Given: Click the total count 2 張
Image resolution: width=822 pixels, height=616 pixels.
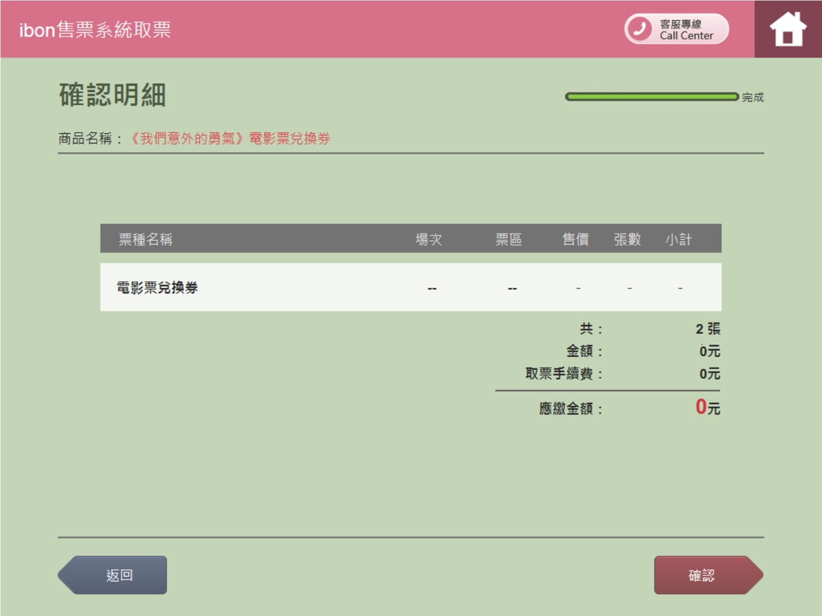Looking at the screenshot, I should click(x=708, y=328).
